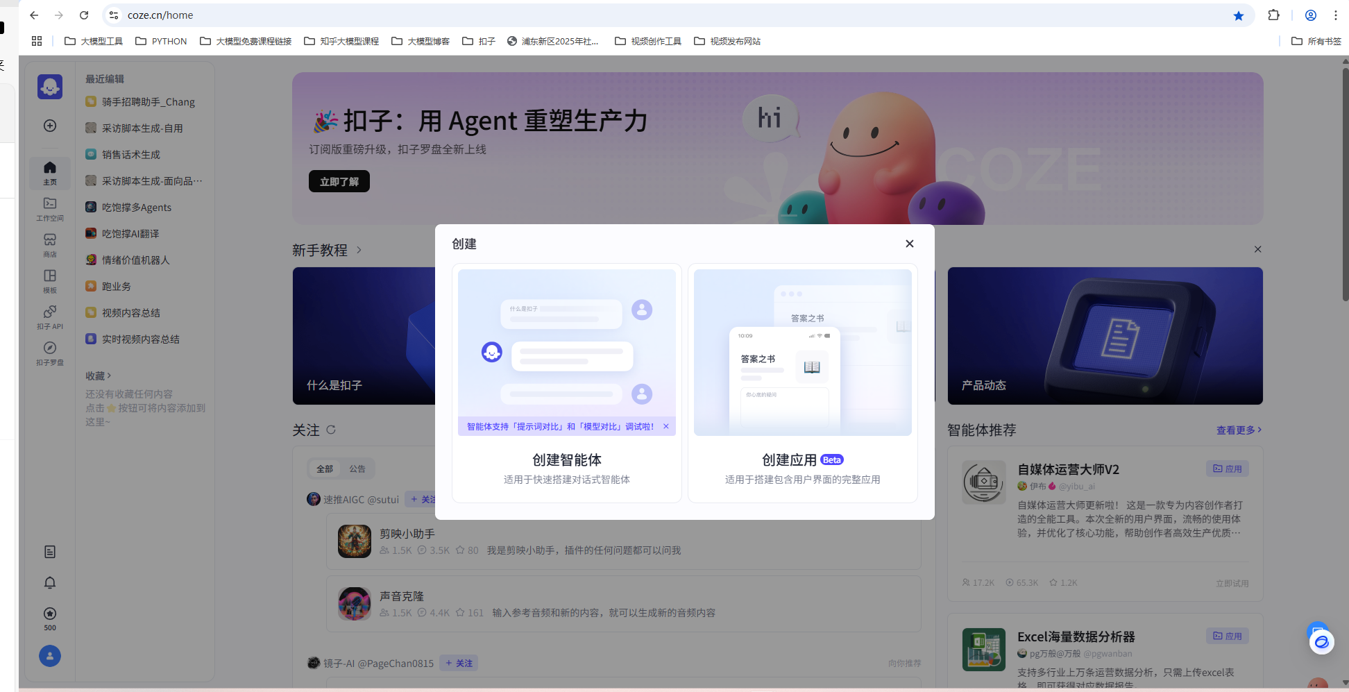Expand the 新手教程 chevron
This screenshot has width=1349, height=692.
pyautogui.click(x=359, y=250)
